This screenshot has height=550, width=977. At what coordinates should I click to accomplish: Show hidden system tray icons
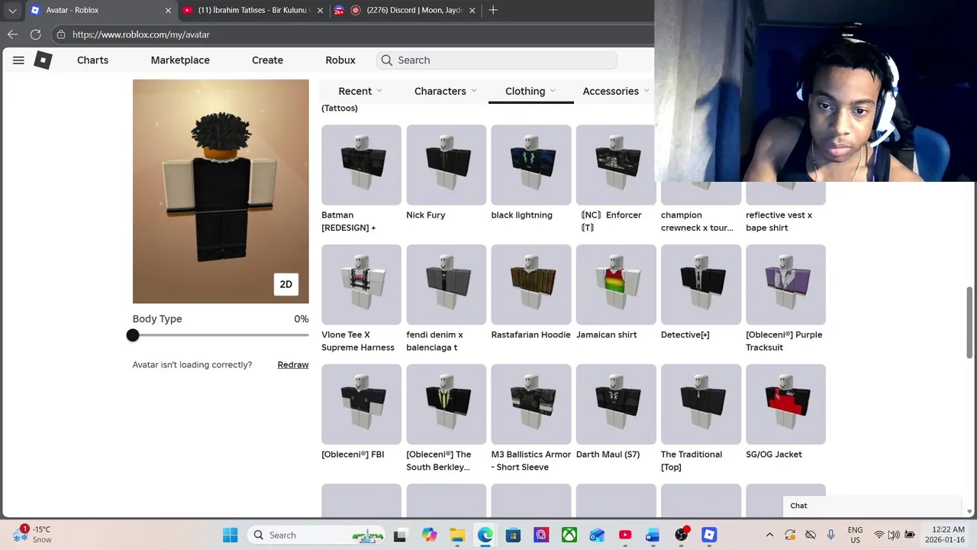(769, 535)
